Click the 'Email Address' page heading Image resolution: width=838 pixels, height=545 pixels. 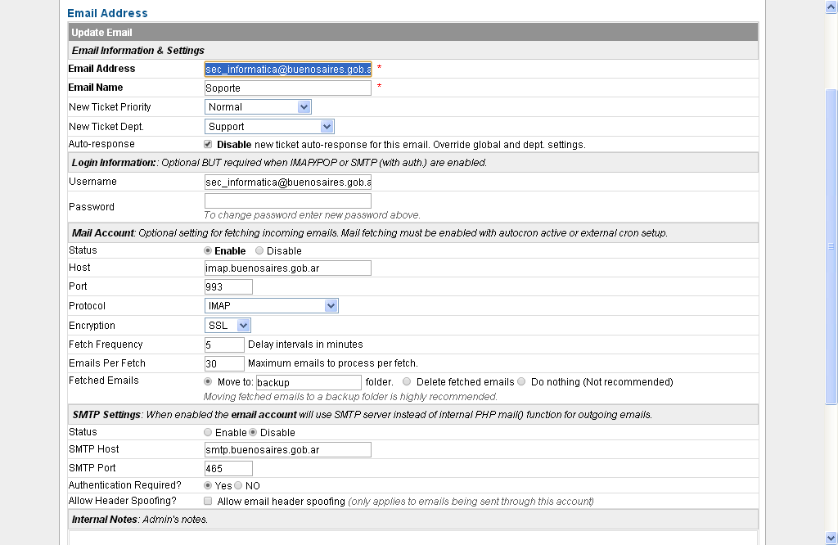point(107,13)
